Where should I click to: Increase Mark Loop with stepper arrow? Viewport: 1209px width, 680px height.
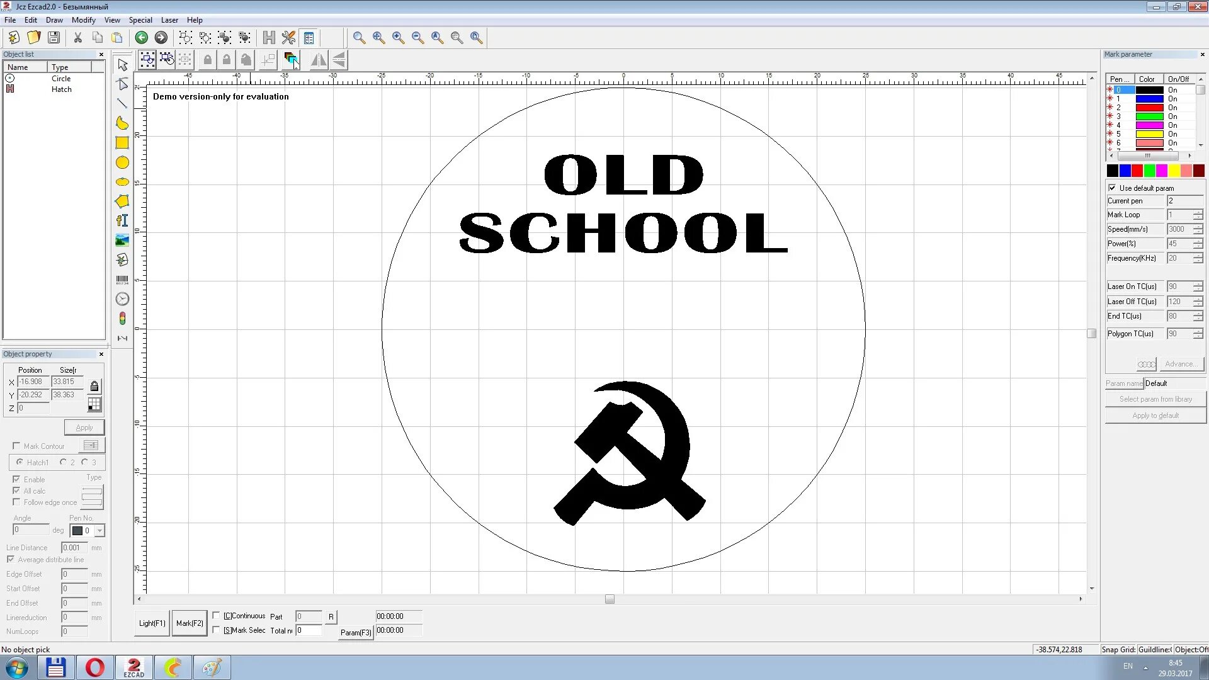(1198, 212)
